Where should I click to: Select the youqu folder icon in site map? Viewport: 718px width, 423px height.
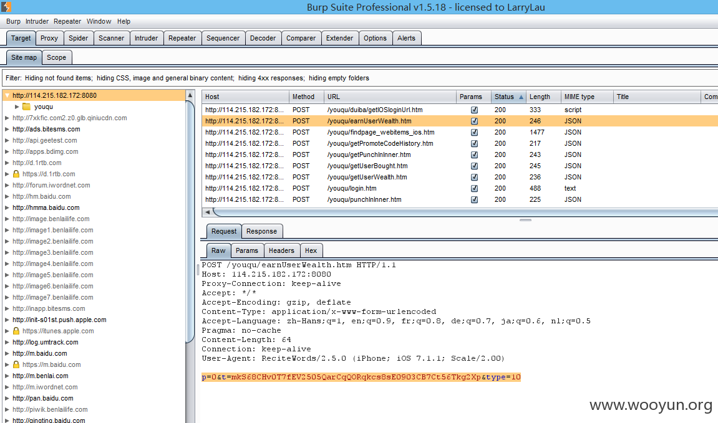click(27, 107)
